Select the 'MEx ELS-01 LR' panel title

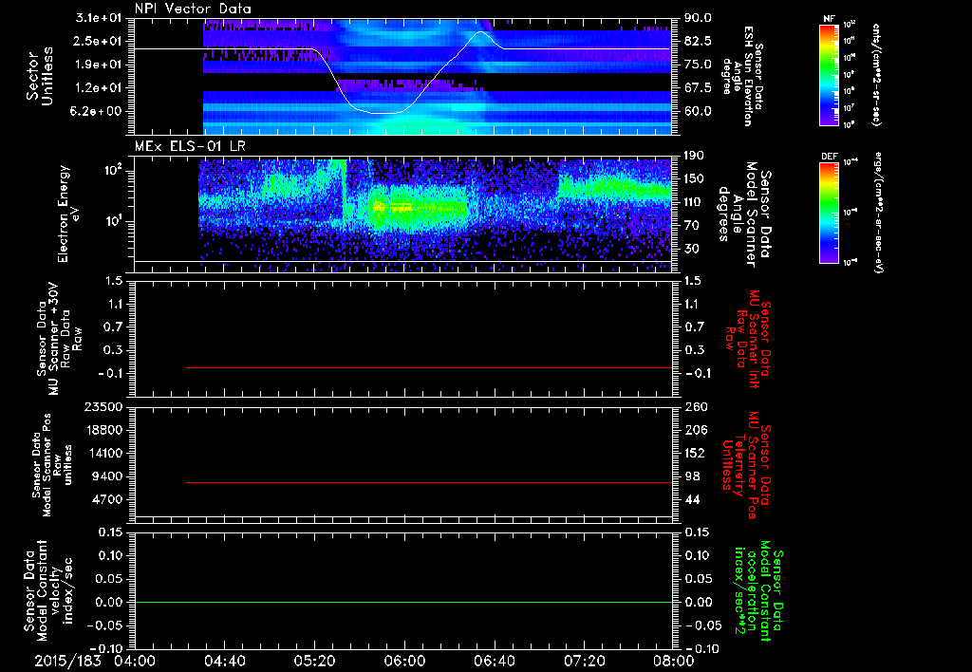coord(190,146)
